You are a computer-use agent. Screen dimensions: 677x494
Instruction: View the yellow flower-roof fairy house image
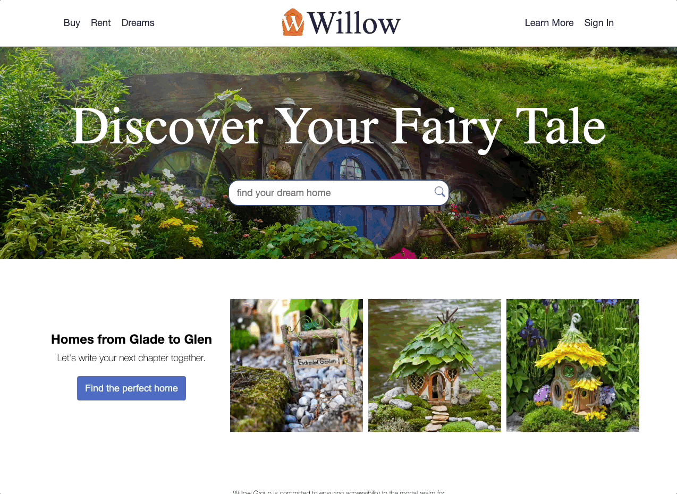pyautogui.click(x=573, y=365)
